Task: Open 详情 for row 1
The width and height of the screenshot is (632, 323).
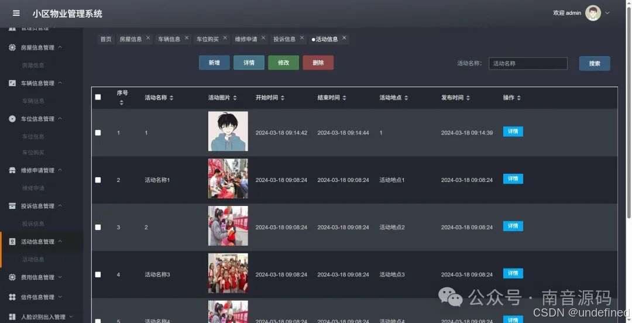Action: [513, 132]
